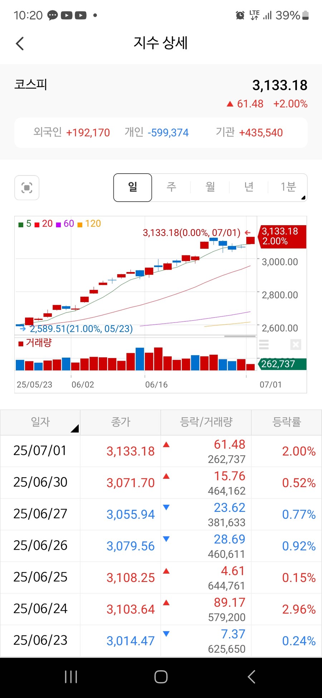The height and width of the screenshot is (698, 322).
Task: Tap the chat notification icon in status bar
Action: click(53, 15)
